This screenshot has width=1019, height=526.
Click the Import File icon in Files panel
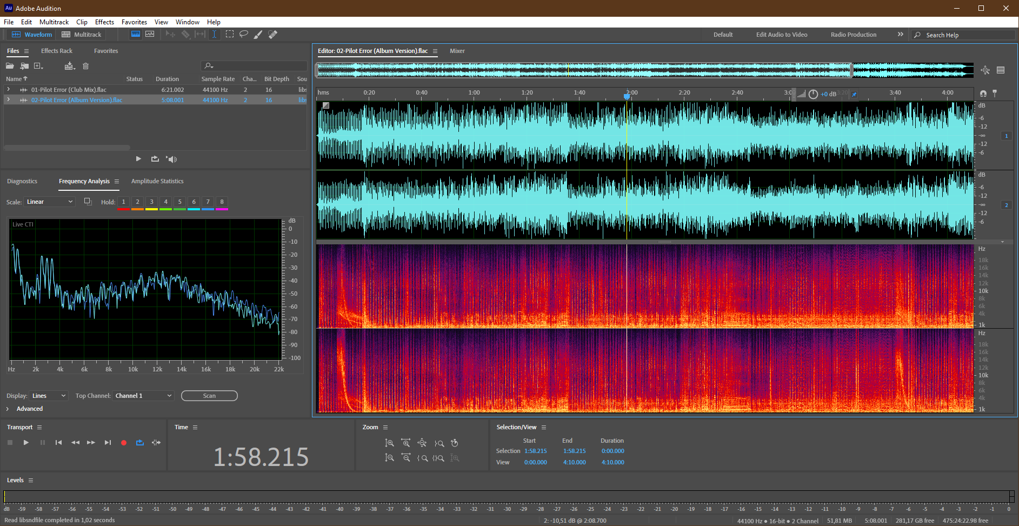(x=24, y=66)
